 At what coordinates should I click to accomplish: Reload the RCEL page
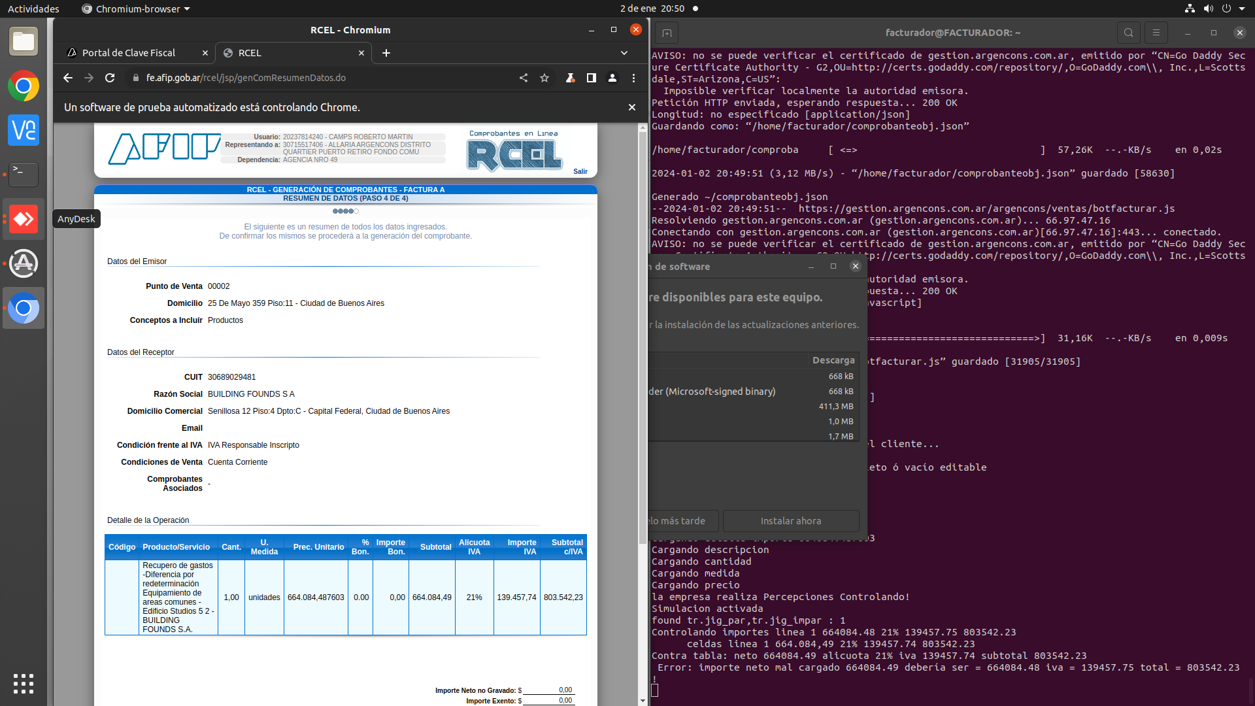[x=110, y=78]
